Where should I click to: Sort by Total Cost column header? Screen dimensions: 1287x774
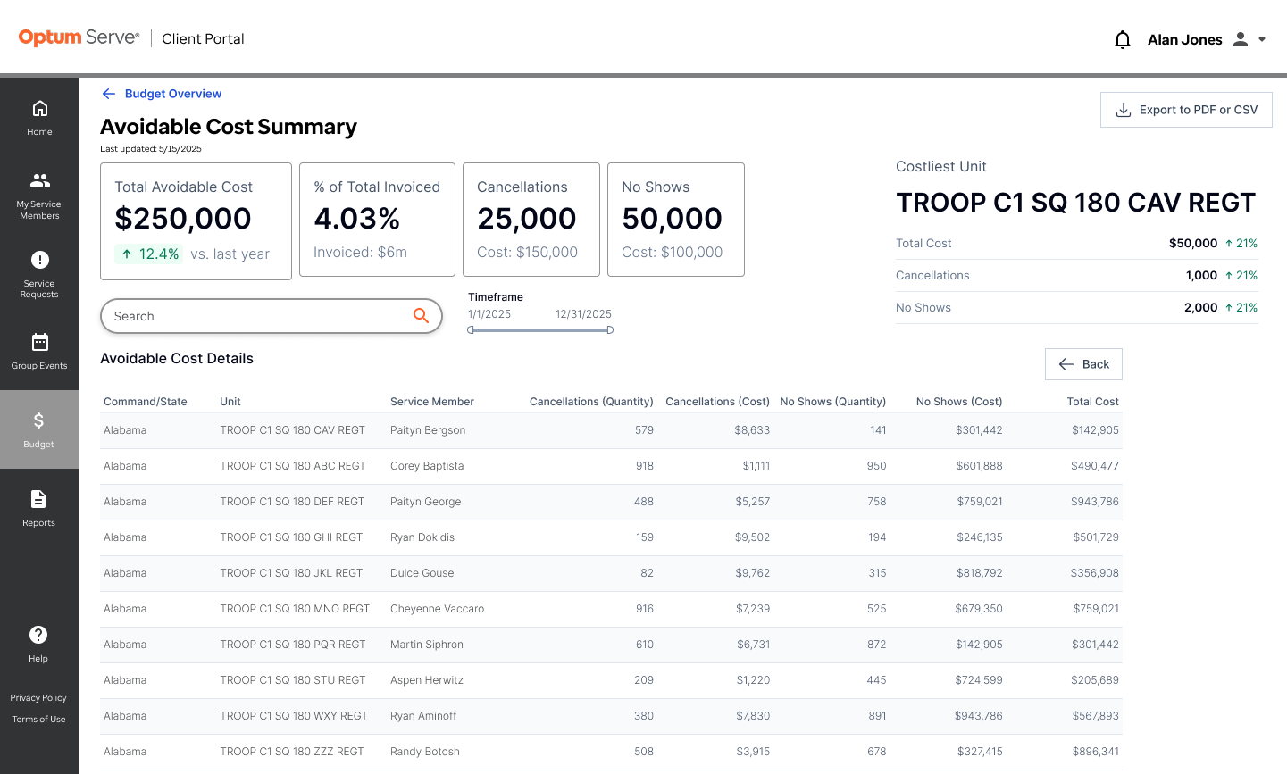pyautogui.click(x=1093, y=402)
